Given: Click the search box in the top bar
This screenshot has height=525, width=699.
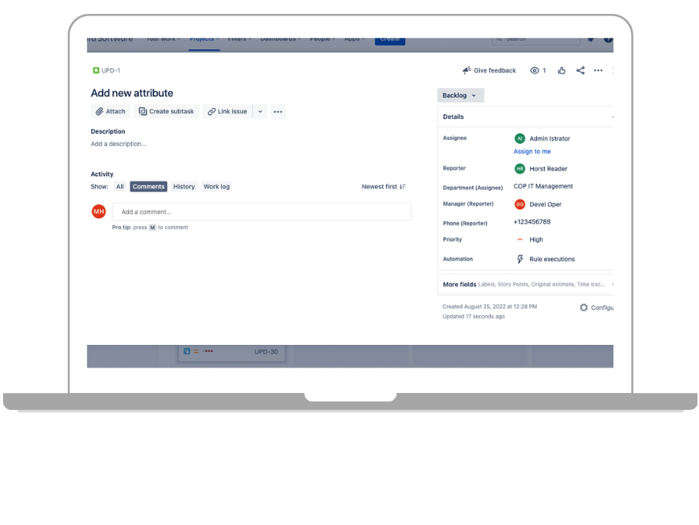Looking at the screenshot, I should click(536, 40).
